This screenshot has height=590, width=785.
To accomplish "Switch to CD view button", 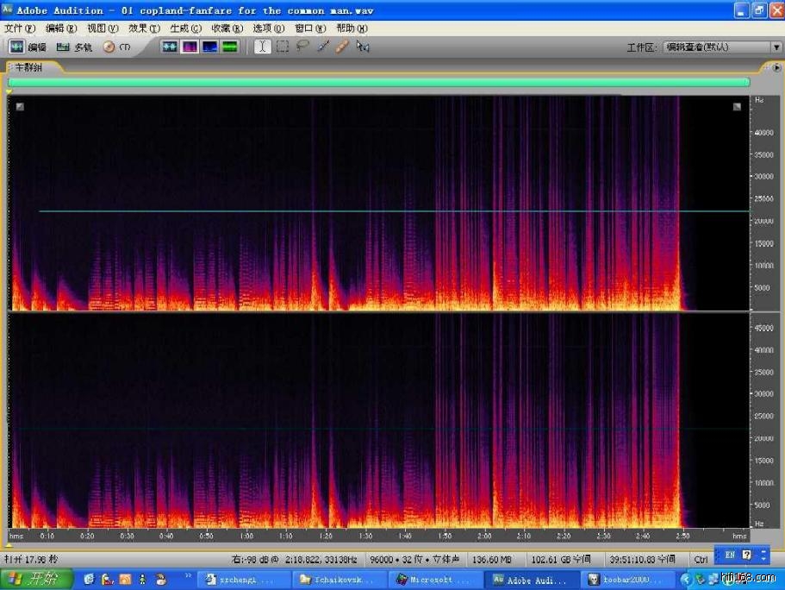I will point(116,47).
